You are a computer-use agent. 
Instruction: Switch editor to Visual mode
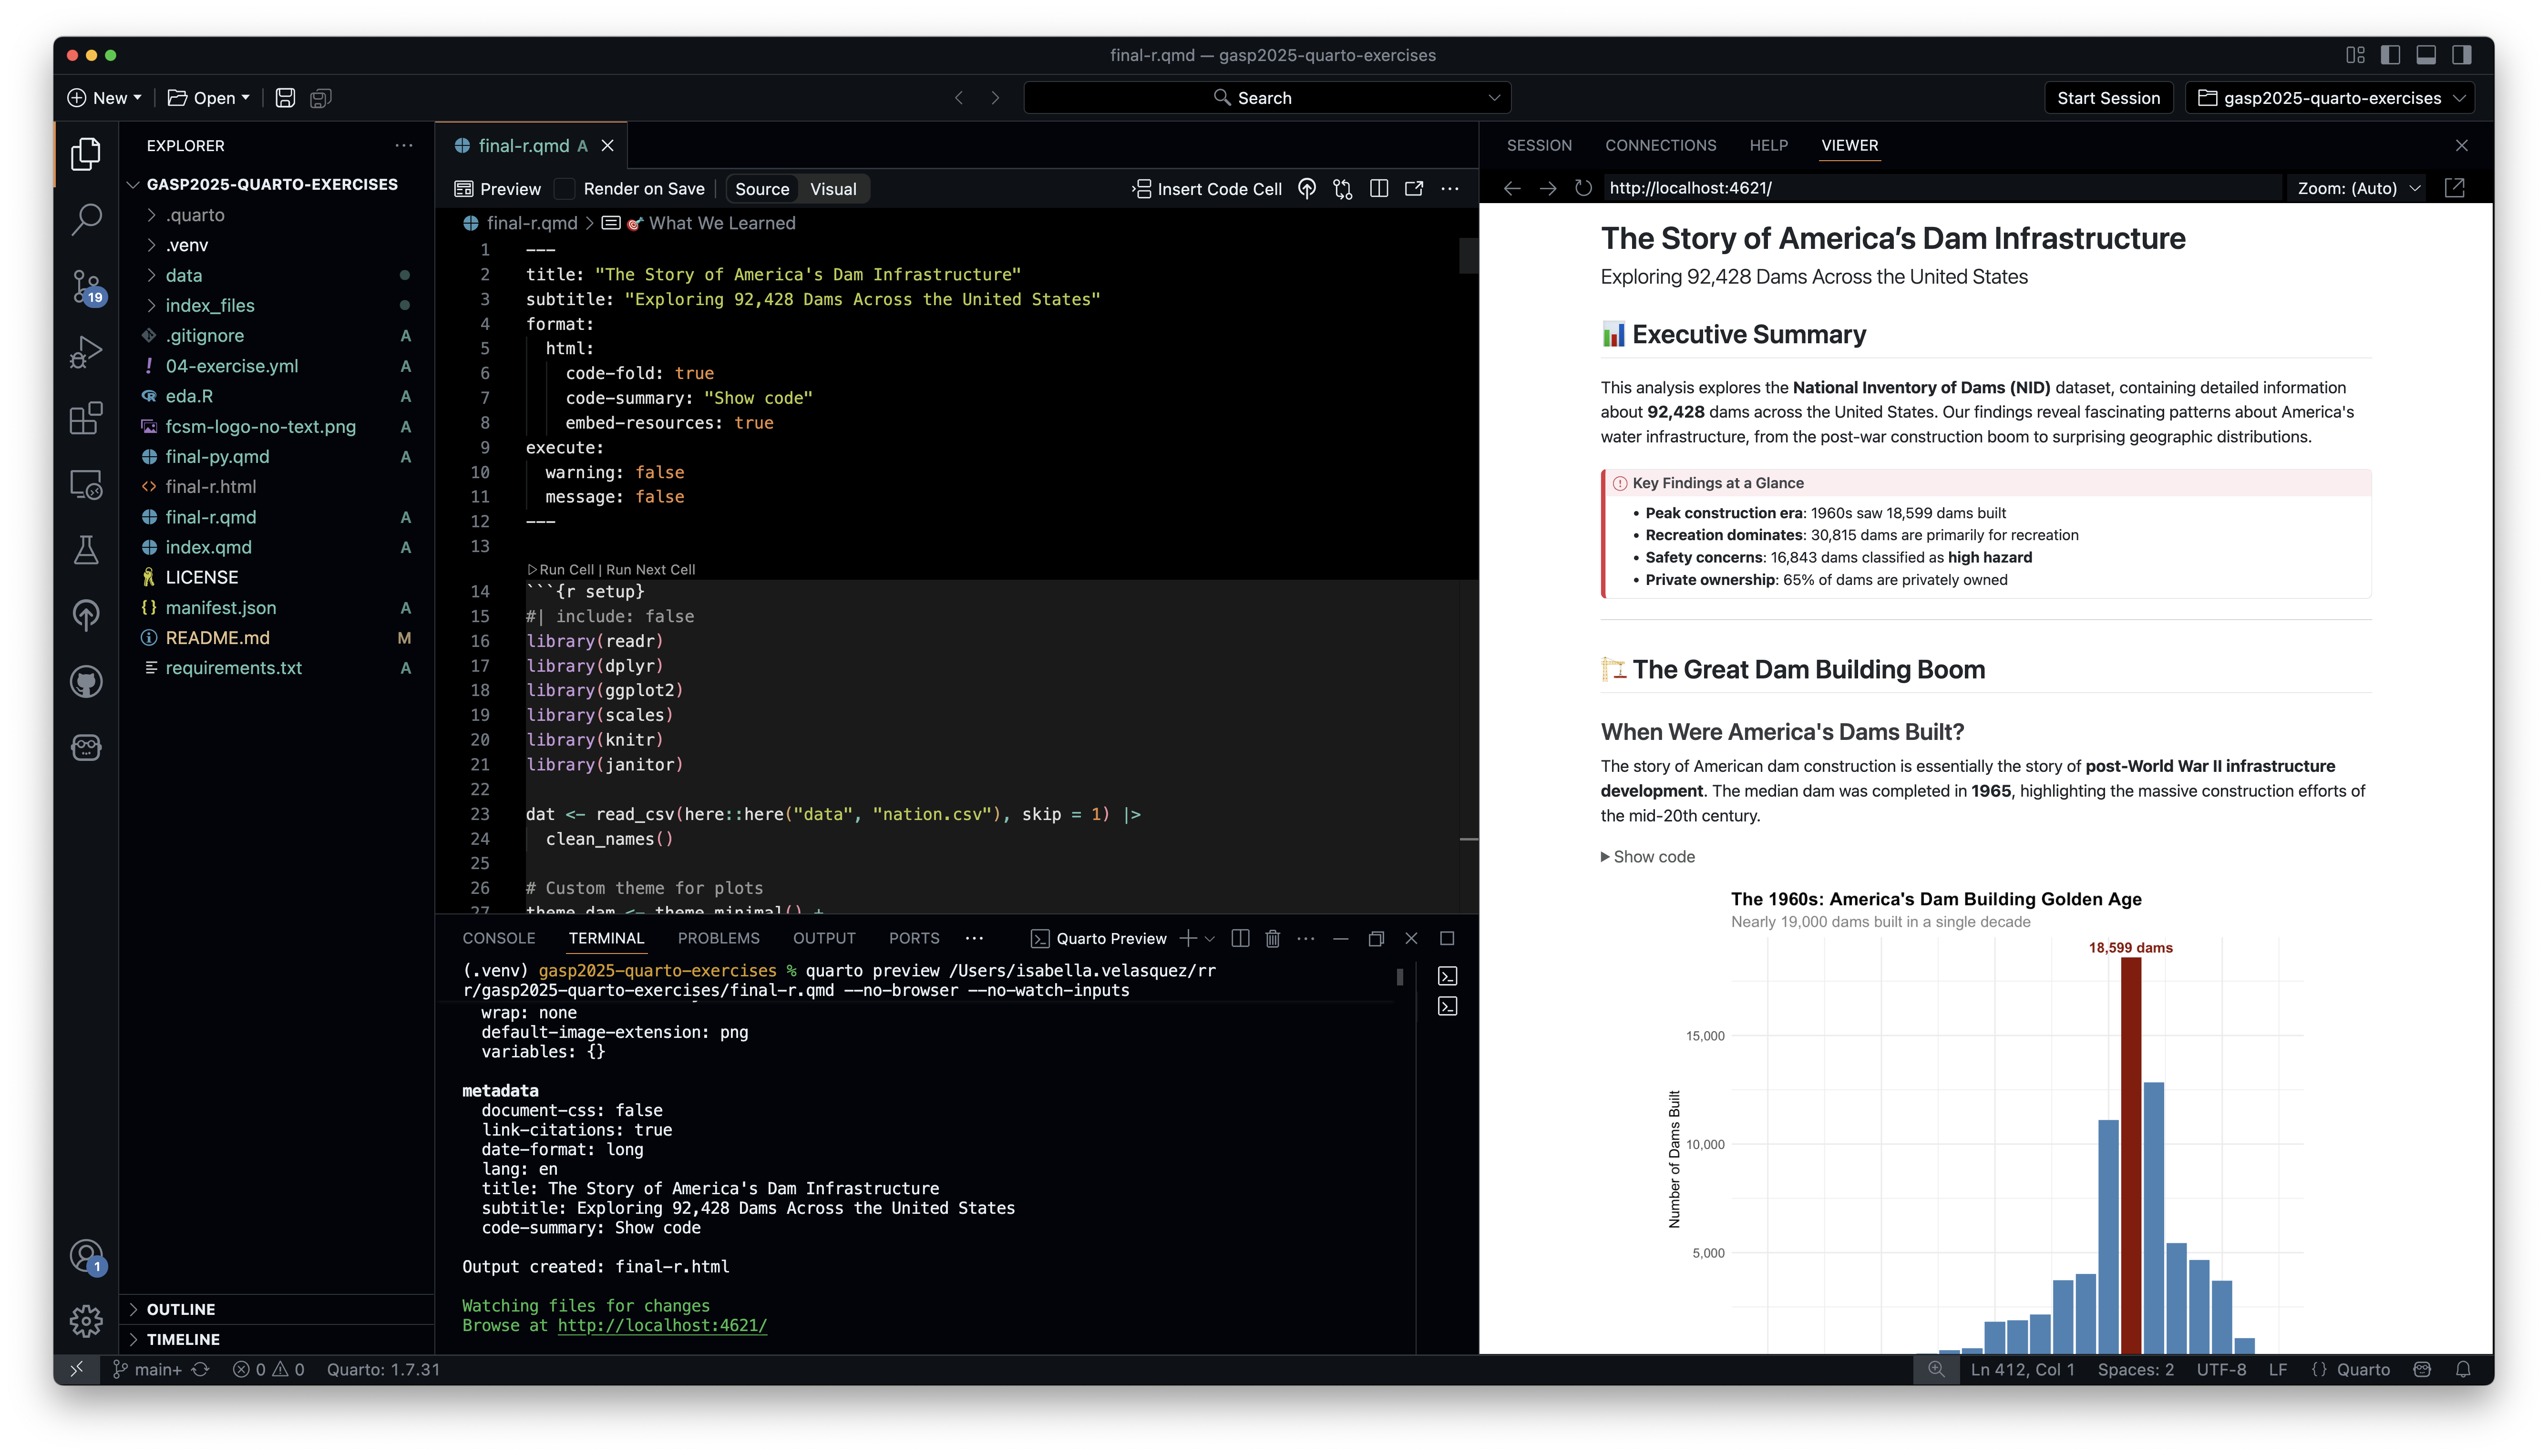(832, 189)
